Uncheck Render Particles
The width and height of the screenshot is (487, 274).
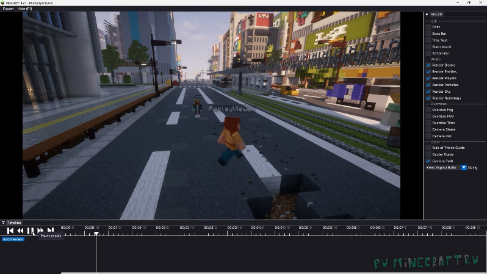click(428, 85)
